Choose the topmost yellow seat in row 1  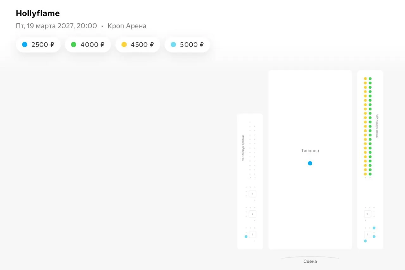coord(365,78)
